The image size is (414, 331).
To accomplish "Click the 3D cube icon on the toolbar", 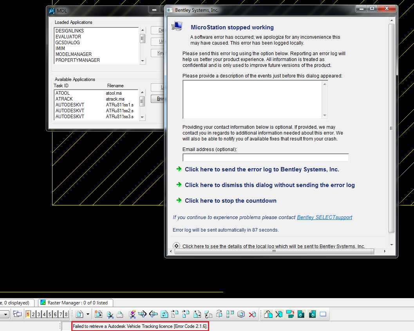I will [240, 314].
